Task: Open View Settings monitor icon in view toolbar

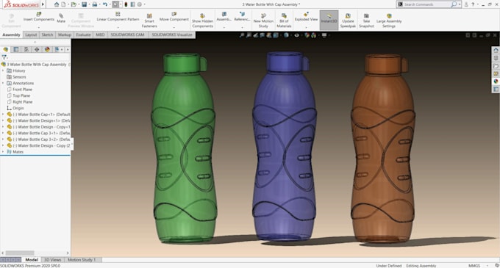Action: (x=324, y=35)
